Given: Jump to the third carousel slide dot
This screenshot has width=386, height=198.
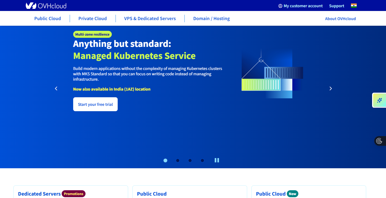Looking at the screenshot, I should (190, 160).
